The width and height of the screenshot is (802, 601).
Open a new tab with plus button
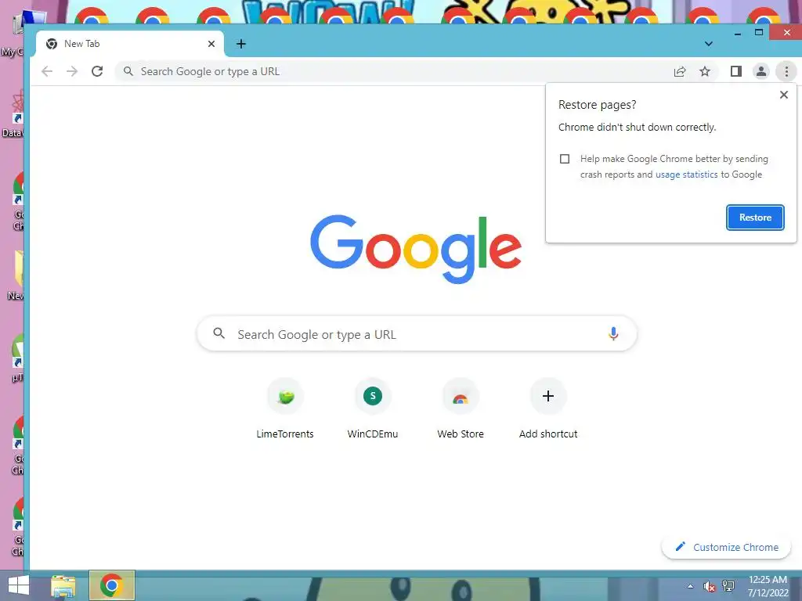(241, 44)
